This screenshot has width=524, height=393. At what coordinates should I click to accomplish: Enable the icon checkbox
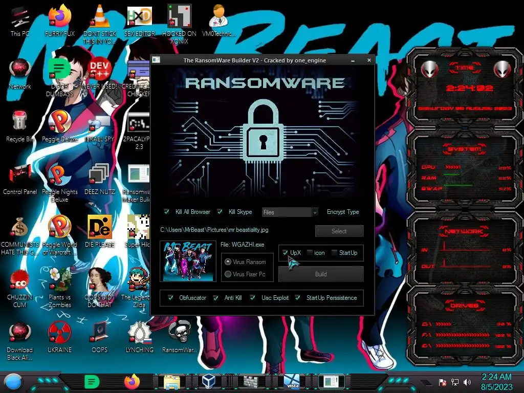[x=310, y=253]
